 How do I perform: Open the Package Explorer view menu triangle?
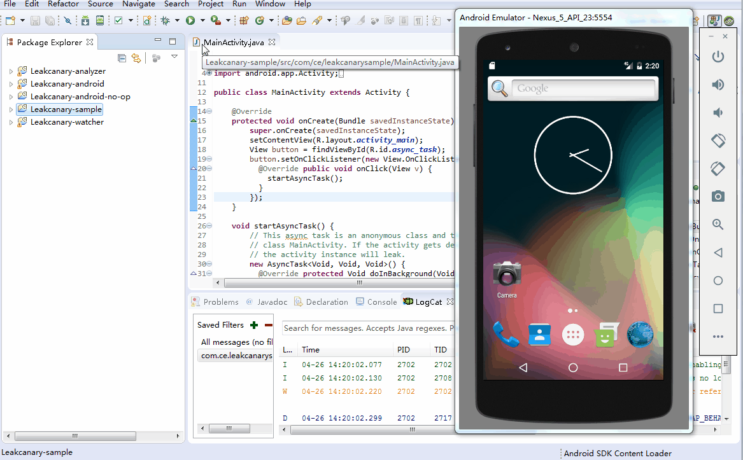coord(174,57)
